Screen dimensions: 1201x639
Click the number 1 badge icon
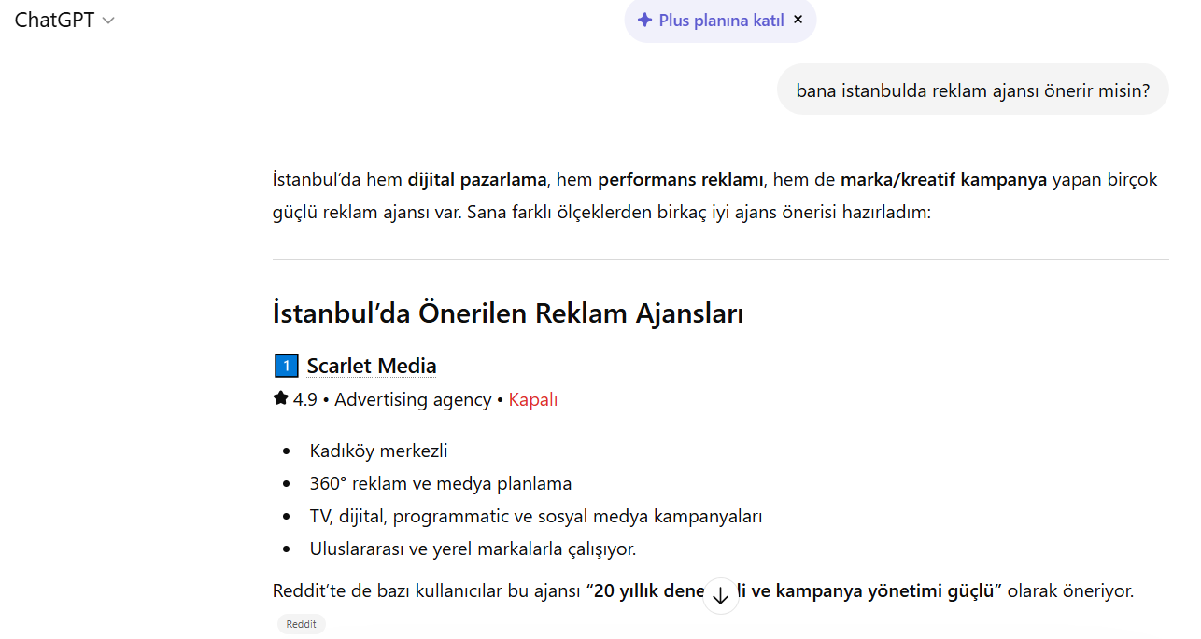click(x=286, y=366)
